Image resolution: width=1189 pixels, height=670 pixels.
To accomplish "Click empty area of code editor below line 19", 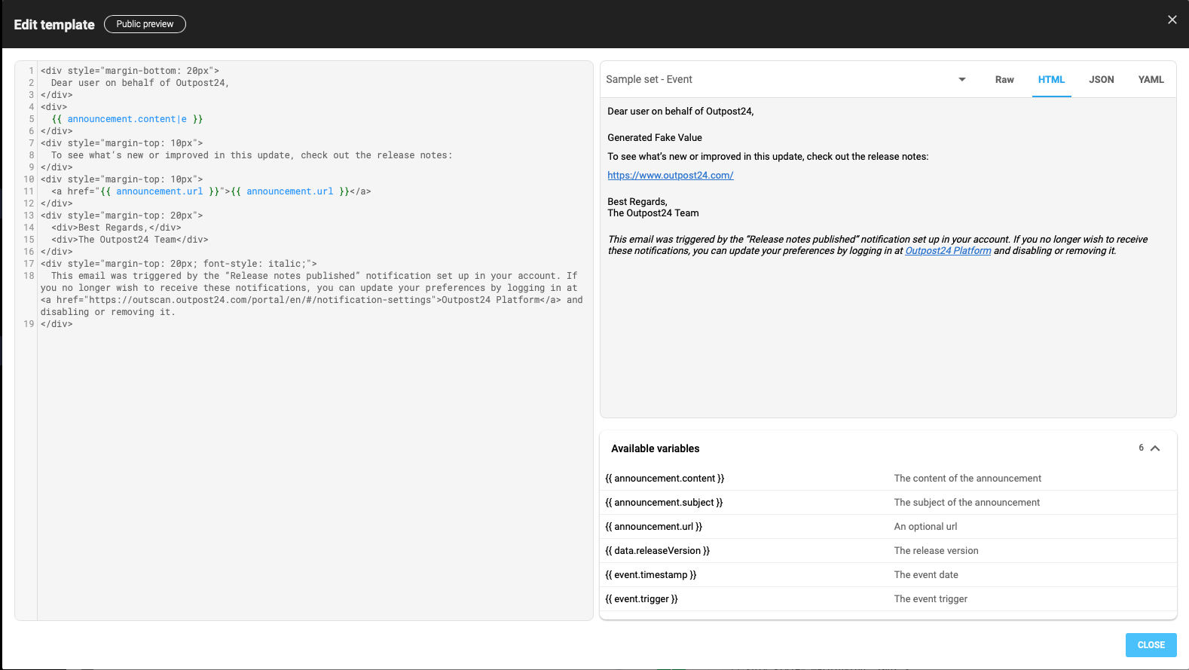I will (301, 467).
